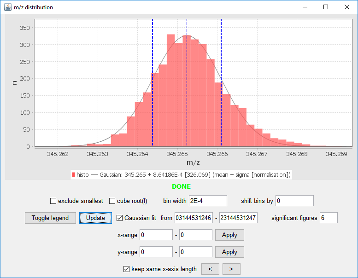Minimize the m/z distribution window
Viewport: 358px width, 278px height.
coord(305,7)
